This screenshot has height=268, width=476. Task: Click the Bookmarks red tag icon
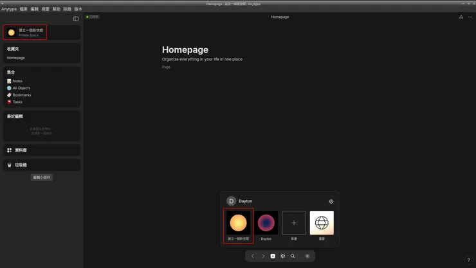coord(9,95)
